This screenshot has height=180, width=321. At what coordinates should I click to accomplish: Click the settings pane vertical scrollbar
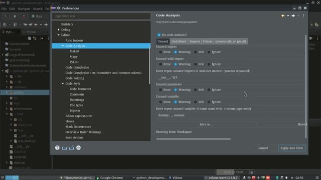pyautogui.click(x=306, y=86)
